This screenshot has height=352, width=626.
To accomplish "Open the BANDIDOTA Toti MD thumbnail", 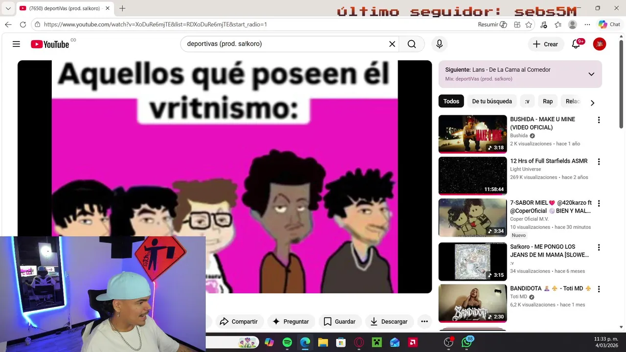I will point(472,303).
